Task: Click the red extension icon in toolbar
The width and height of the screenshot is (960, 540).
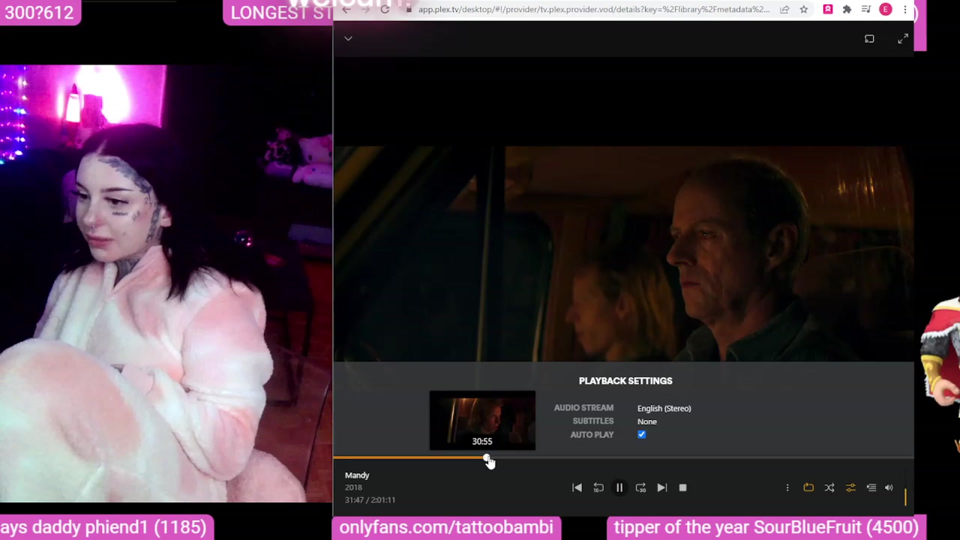Action: coord(828,9)
